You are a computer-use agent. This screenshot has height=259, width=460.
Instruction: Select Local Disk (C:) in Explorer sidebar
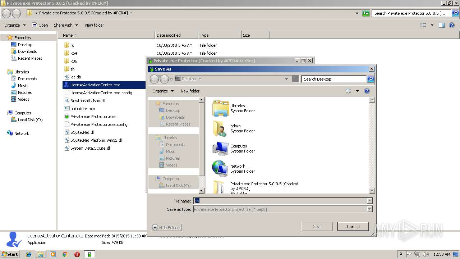pos(30,120)
